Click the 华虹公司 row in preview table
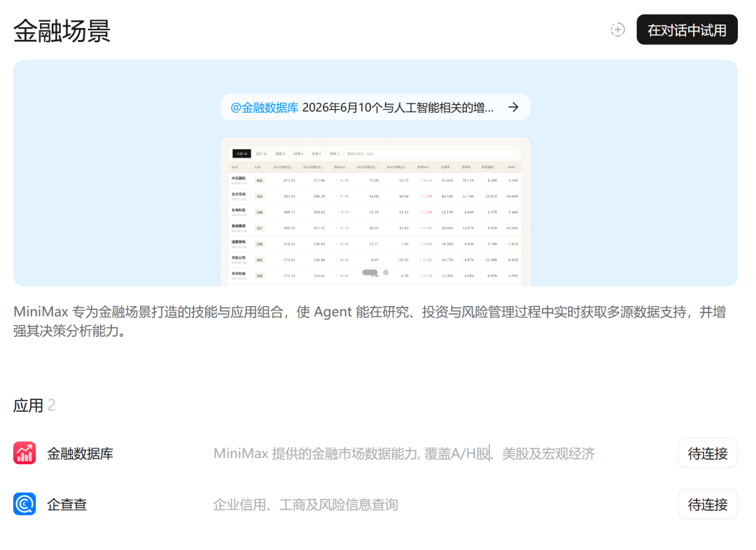 (375, 260)
